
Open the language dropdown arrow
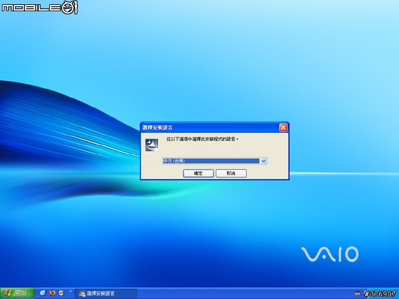pos(263,161)
